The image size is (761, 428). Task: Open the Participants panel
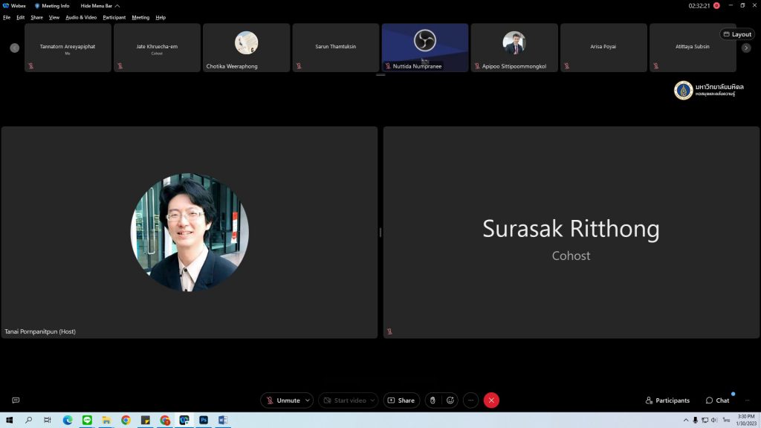click(667, 401)
